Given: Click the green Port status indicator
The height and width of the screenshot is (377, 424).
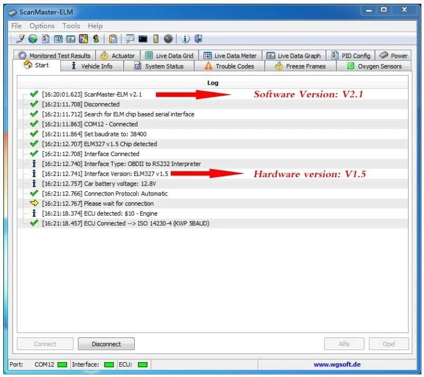Looking at the screenshot, I should (62, 364).
